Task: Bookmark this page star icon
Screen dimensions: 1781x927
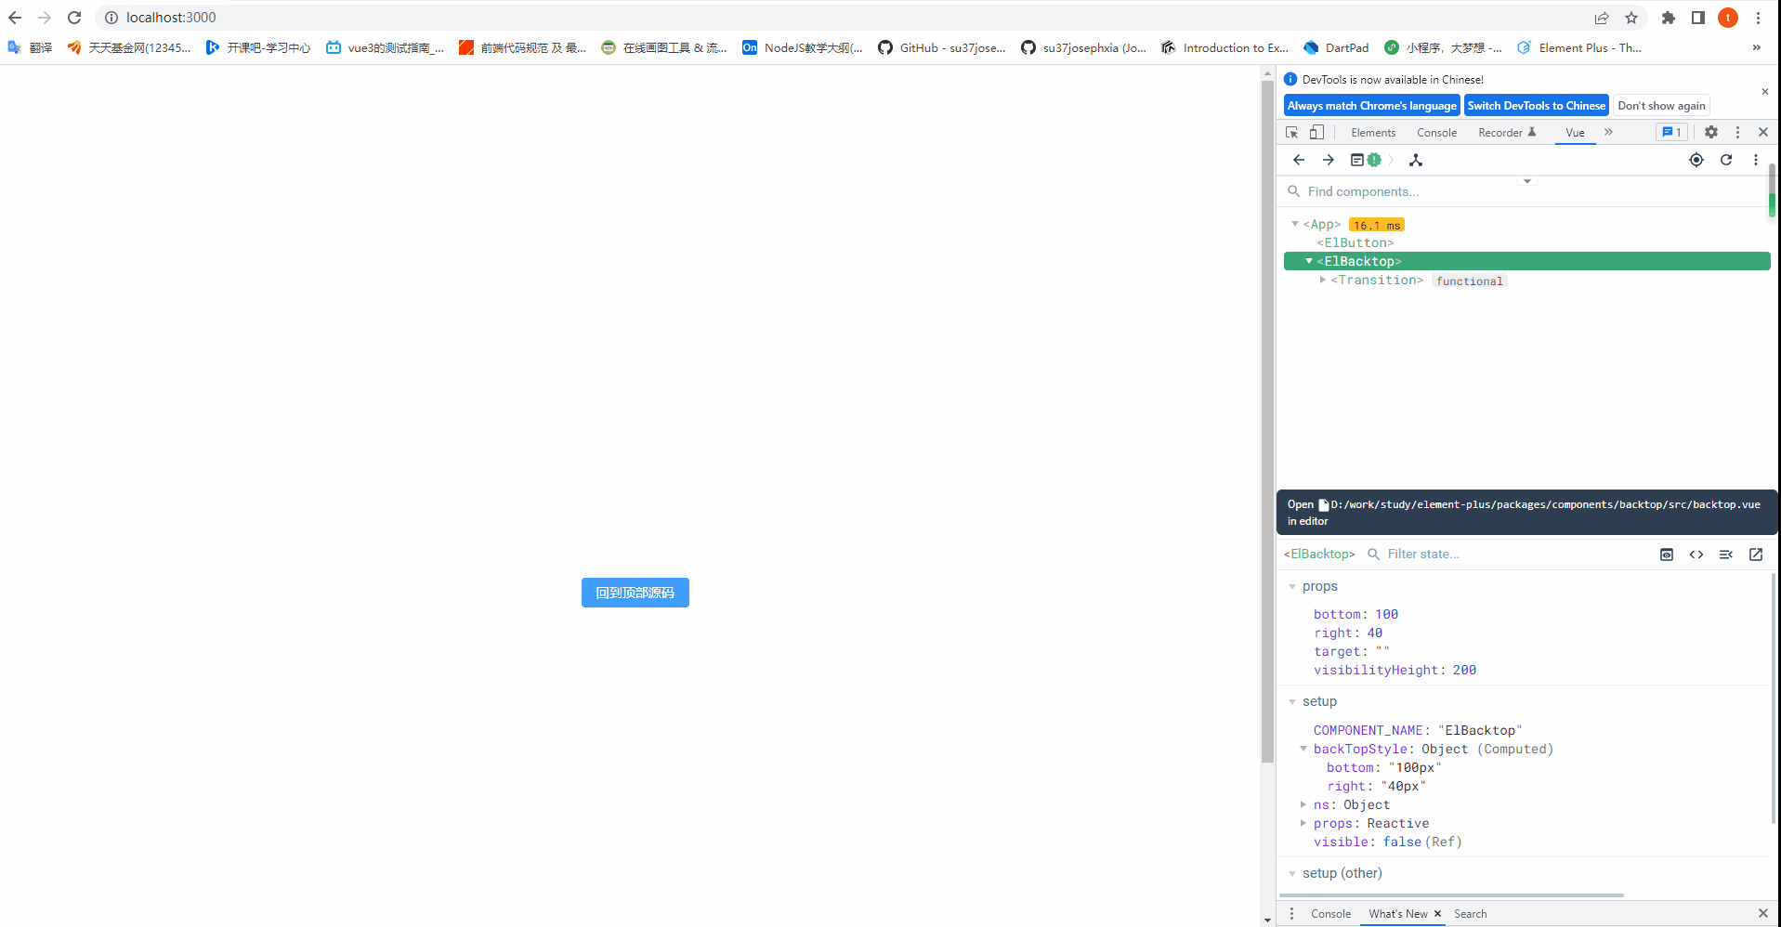Action: point(1631,18)
